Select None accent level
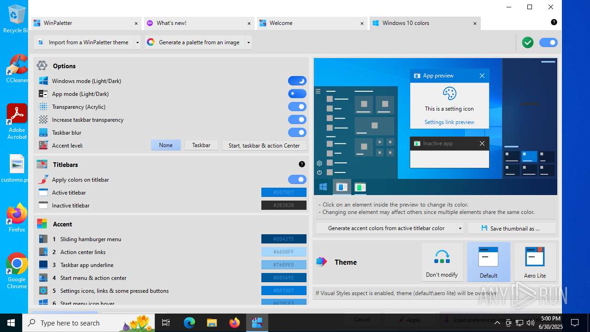 166,145
